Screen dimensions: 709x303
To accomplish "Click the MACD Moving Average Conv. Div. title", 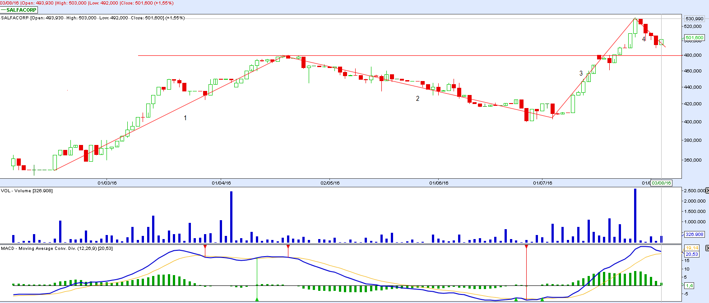I will tap(57, 249).
